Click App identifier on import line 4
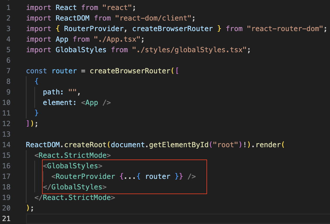The width and height of the screenshot is (330, 224). (62, 39)
